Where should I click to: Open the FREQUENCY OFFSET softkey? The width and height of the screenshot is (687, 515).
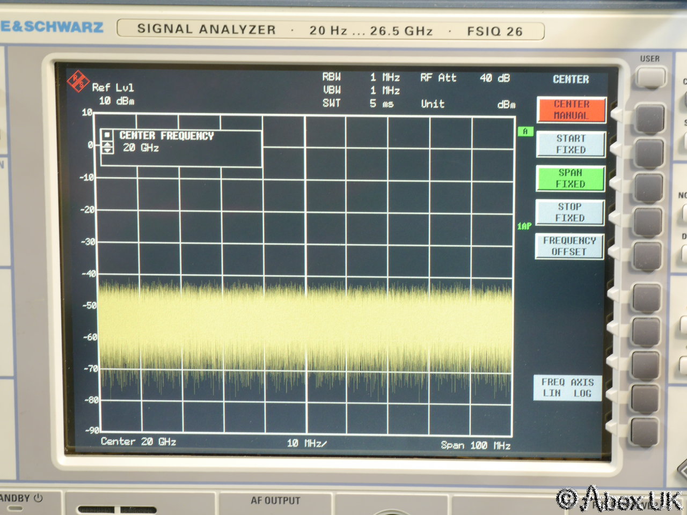pos(569,246)
